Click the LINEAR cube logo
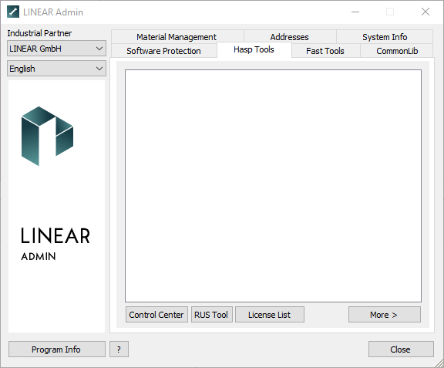 [x=47, y=136]
